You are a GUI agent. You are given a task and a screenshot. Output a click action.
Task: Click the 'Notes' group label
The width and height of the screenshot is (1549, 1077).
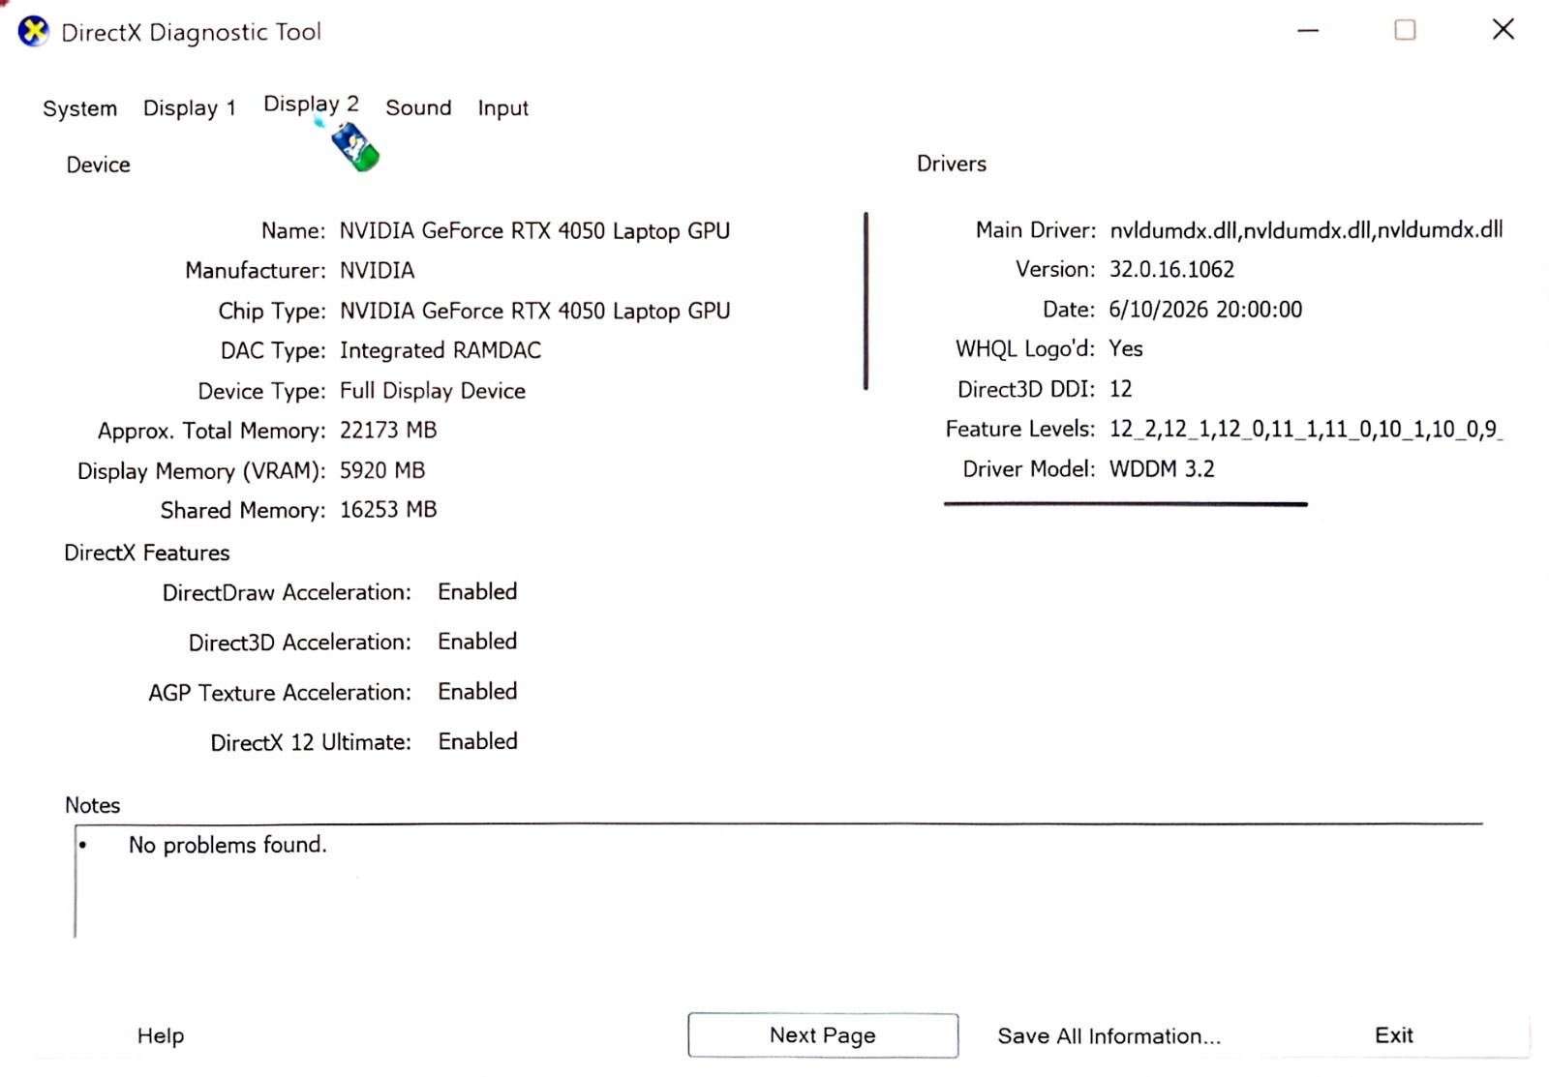click(93, 805)
